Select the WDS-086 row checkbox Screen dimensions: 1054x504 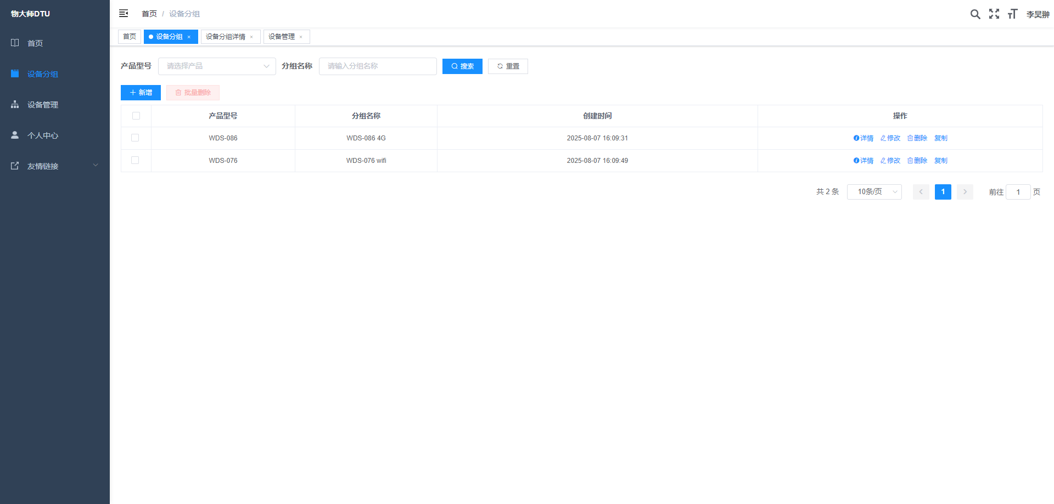click(x=135, y=138)
